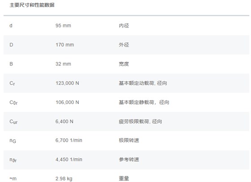Select the symbol B in width row

(11, 64)
